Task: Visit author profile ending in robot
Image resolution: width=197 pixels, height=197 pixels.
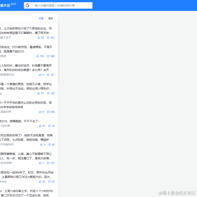Action: 3,182
